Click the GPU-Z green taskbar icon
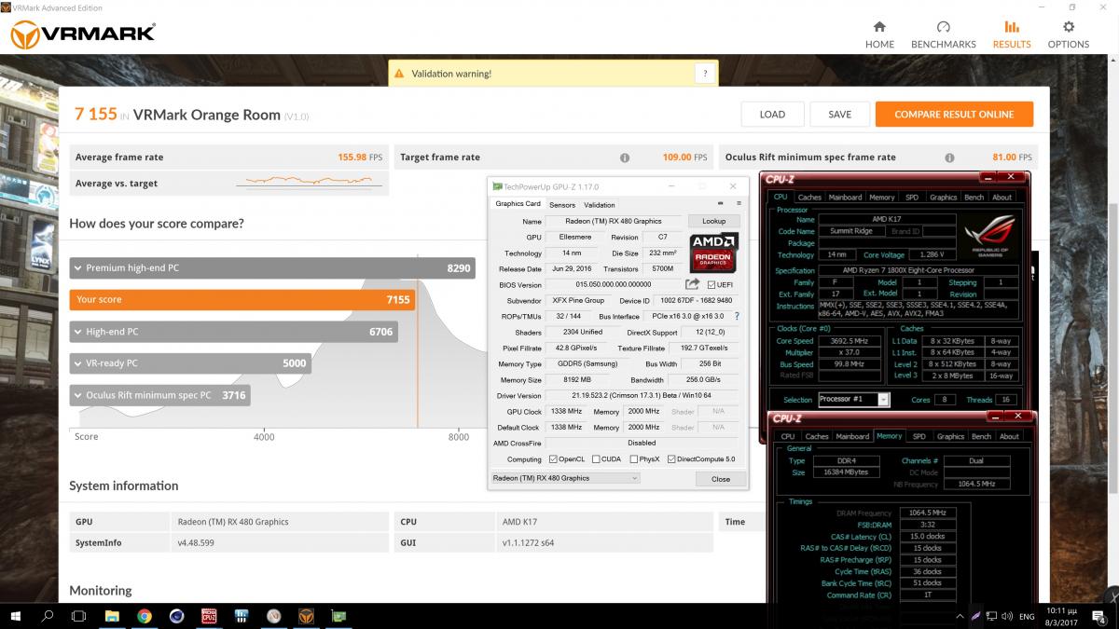The width and height of the screenshot is (1119, 629). (x=338, y=616)
